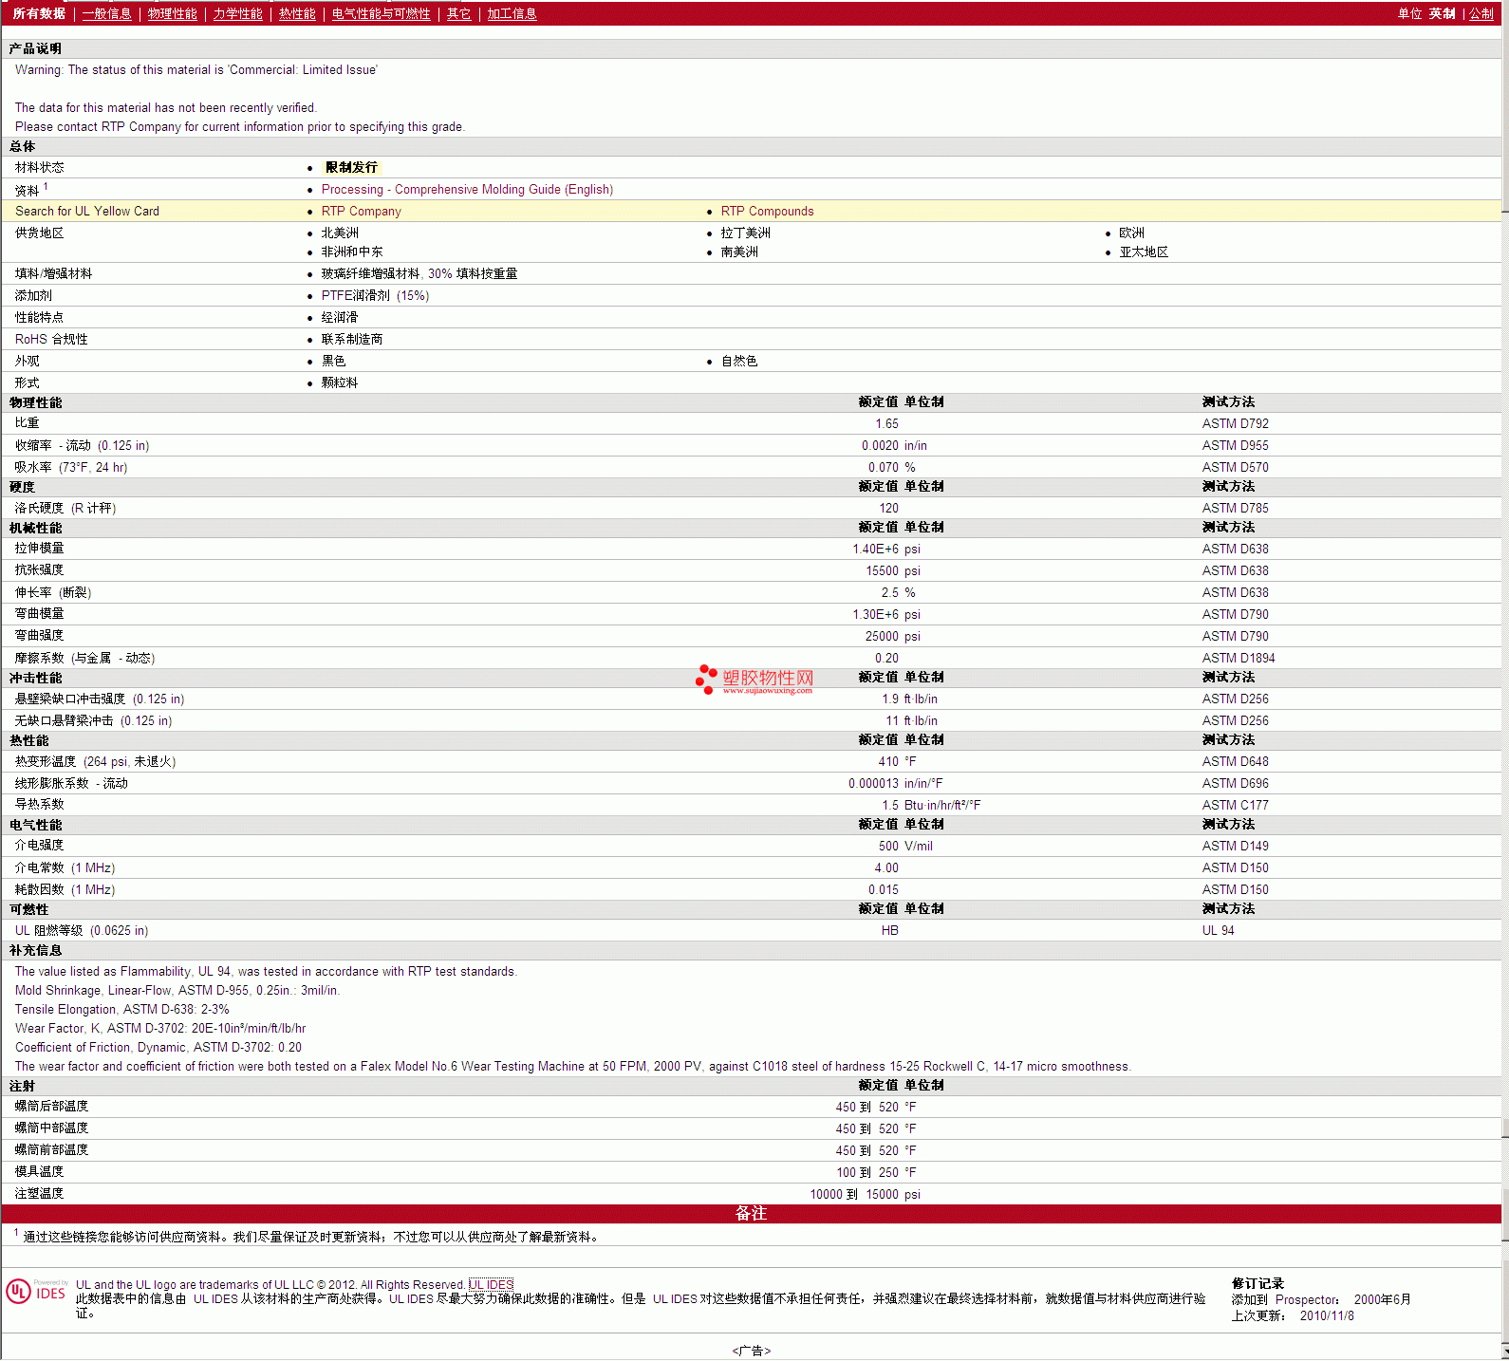Follow the underlined UL IDES footer link
1509x1361 pixels.
pos(491,1285)
